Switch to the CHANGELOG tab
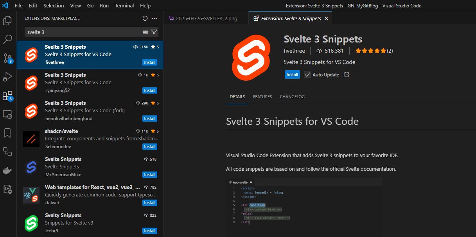Viewport: 476px width, 237px height. pyautogui.click(x=292, y=97)
